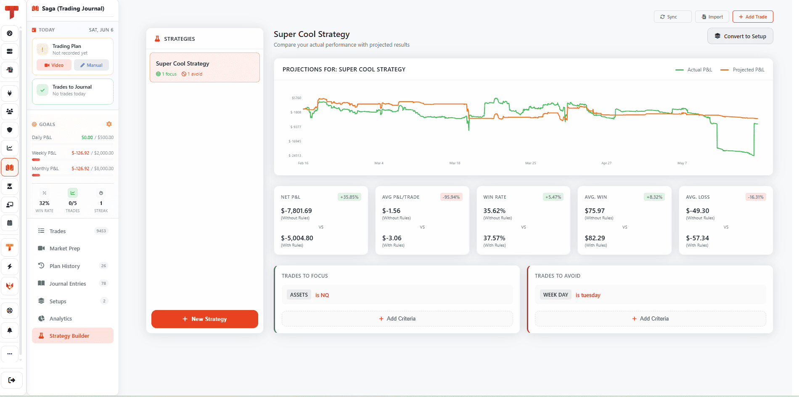Click the green Trades chart icon

(73, 193)
